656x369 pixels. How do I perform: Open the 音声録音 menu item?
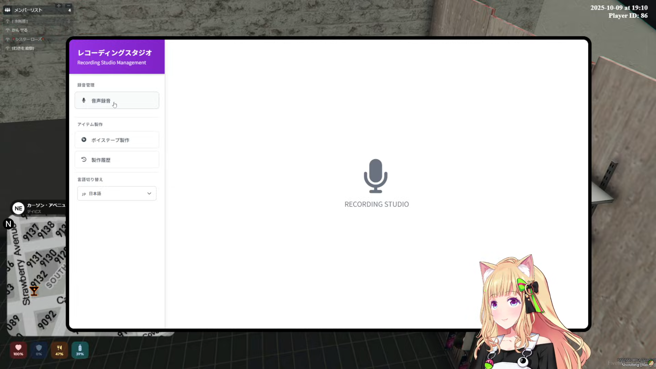point(117,100)
